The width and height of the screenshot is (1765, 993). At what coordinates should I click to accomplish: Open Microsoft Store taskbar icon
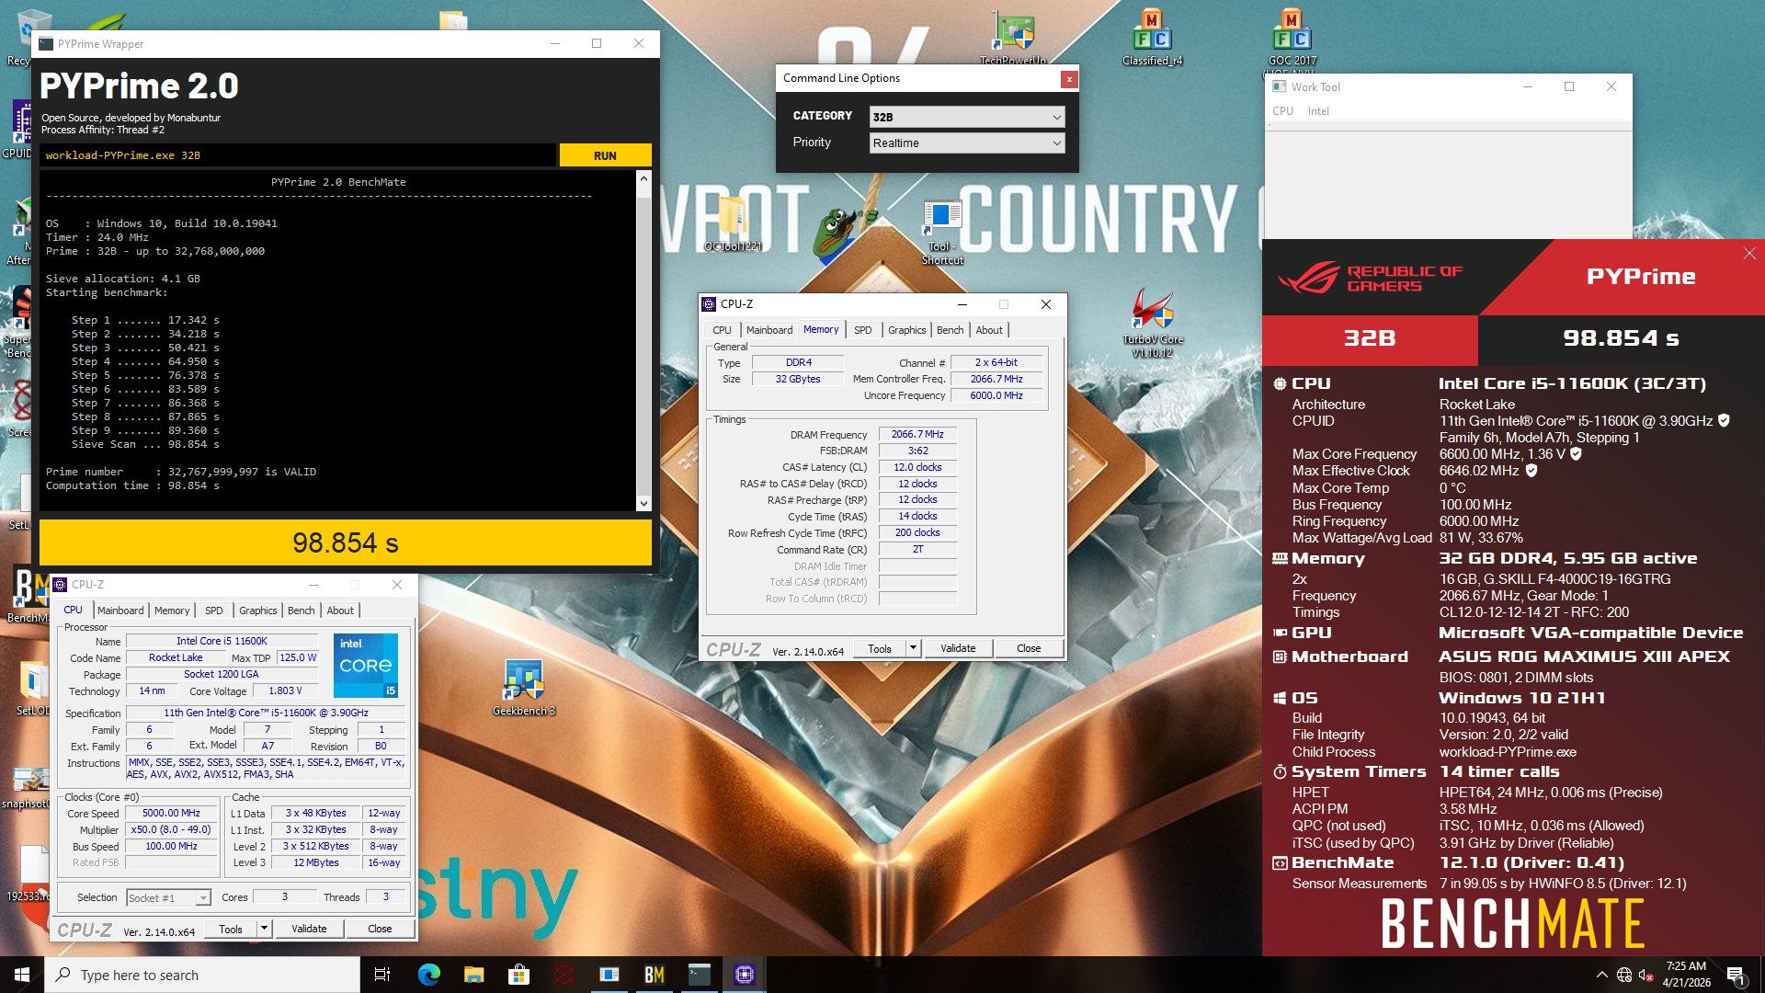[518, 975]
